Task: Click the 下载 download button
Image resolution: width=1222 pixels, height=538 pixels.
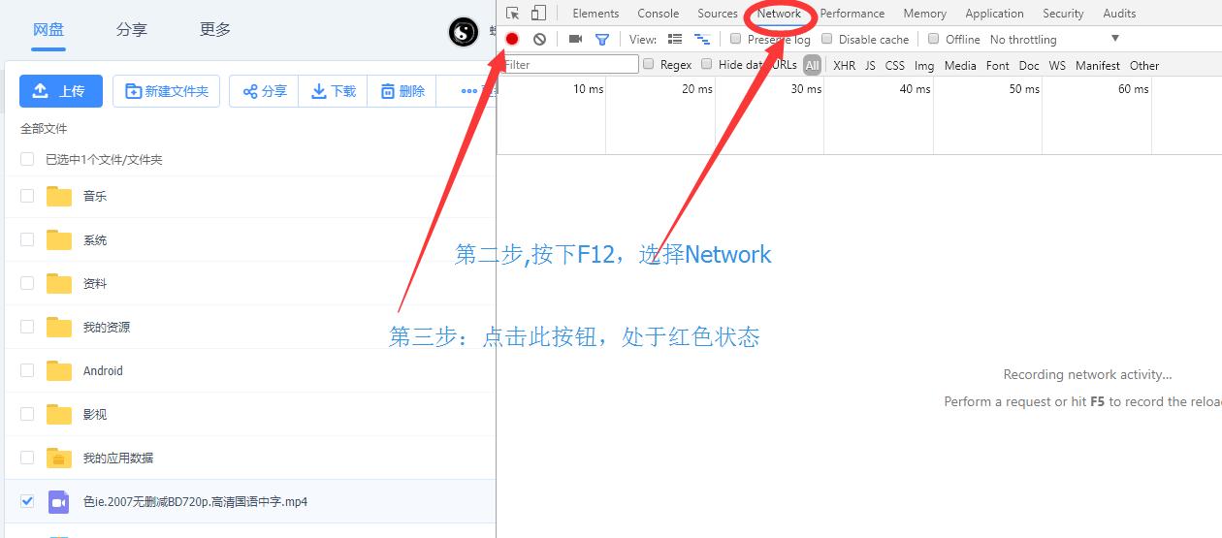Action: [x=333, y=91]
